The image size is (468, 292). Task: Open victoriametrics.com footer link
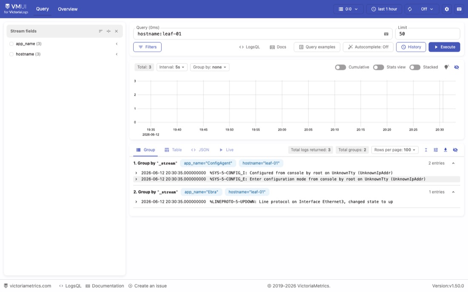click(x=28, y=286)
